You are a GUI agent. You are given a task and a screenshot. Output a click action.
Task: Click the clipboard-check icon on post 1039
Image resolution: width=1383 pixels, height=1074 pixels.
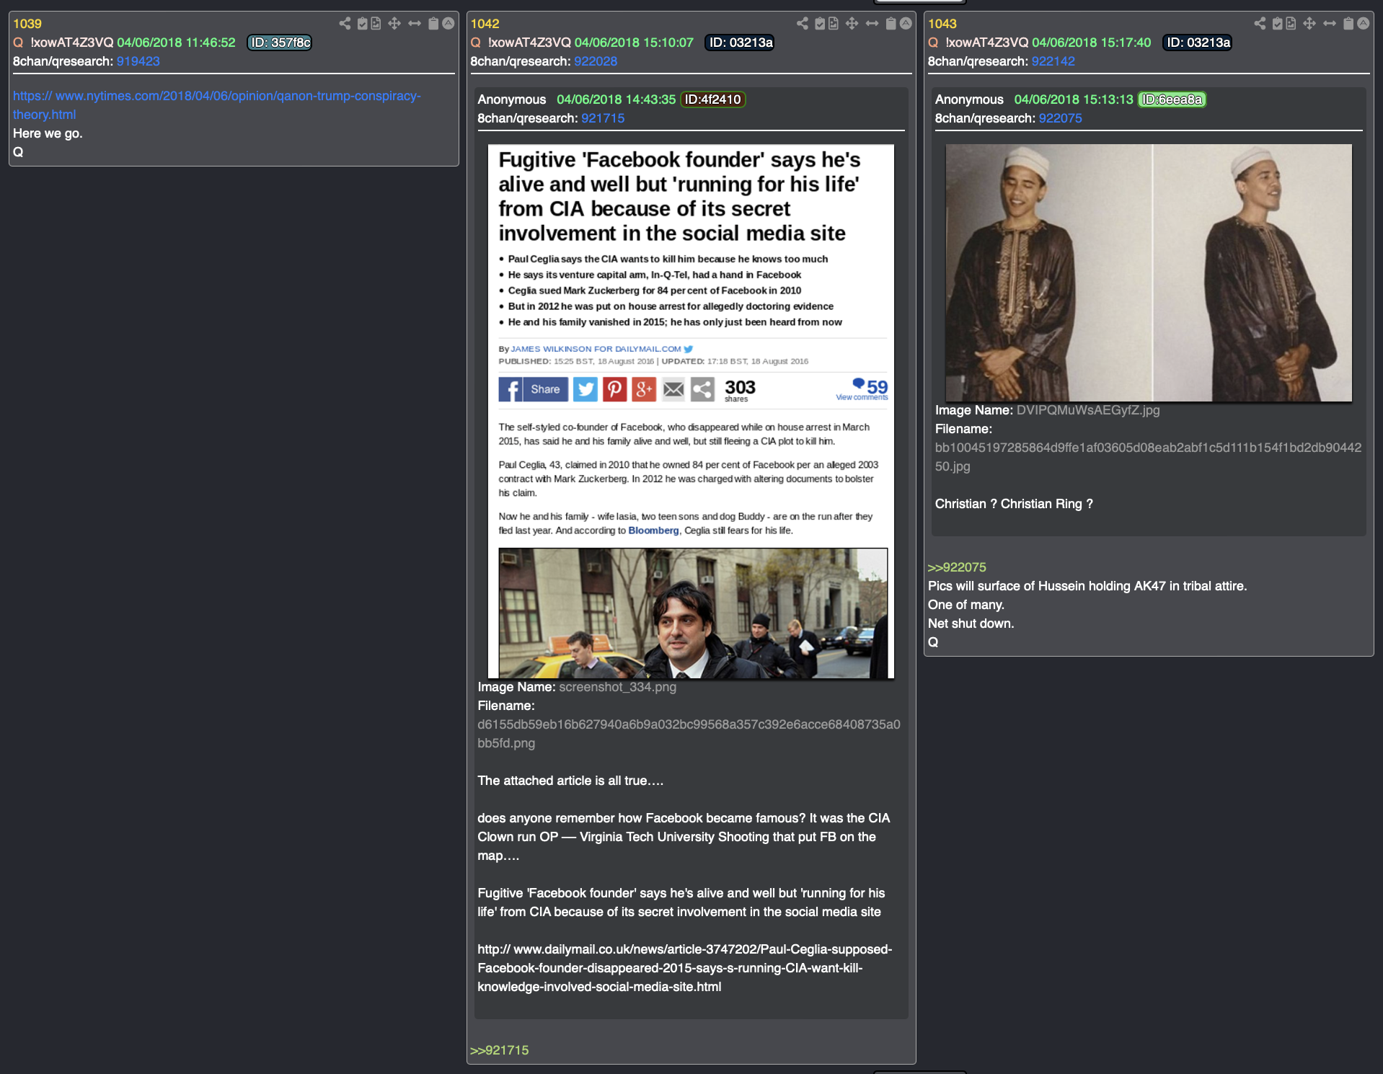363,24
